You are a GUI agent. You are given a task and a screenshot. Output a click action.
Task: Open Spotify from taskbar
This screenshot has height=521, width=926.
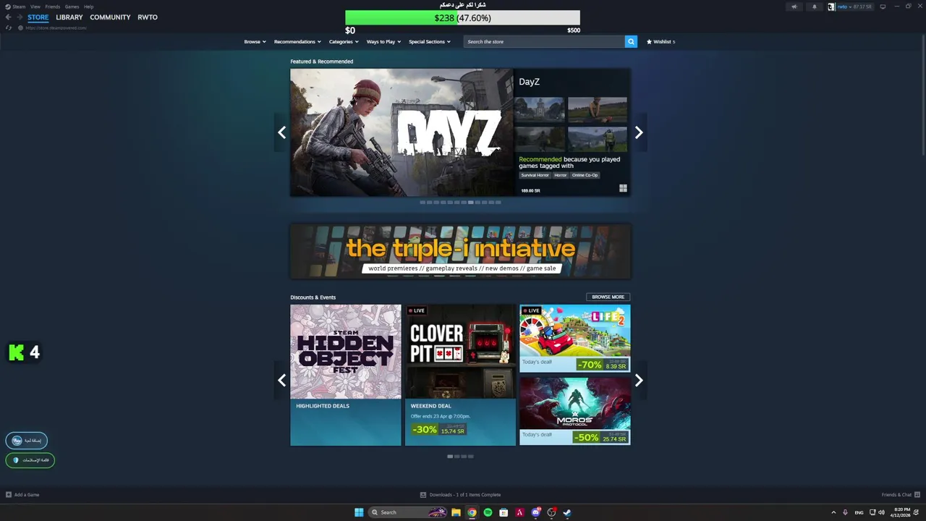tap(488, 512)
